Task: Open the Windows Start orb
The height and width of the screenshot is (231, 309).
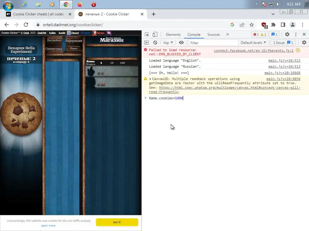Action: tap(8, 5)
